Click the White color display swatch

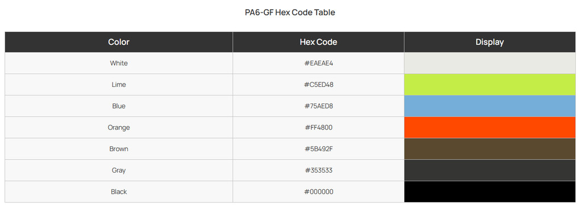pos(489,63)
